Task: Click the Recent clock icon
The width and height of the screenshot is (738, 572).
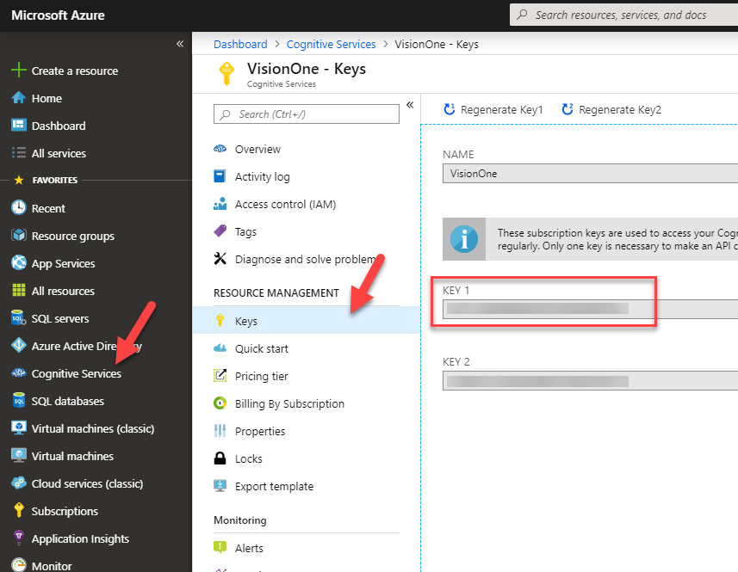Action: click(x=18, y=208)
